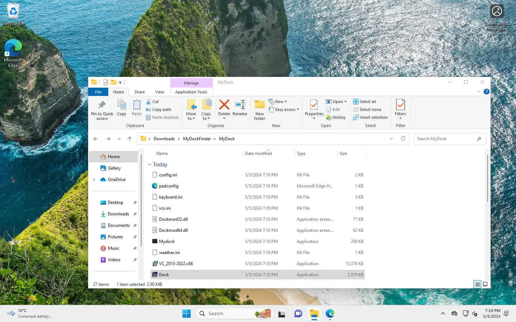Viewport: 516px width, 322px height.
Task: Open Documents in navigation pane
Action: (x=119, y=225)
